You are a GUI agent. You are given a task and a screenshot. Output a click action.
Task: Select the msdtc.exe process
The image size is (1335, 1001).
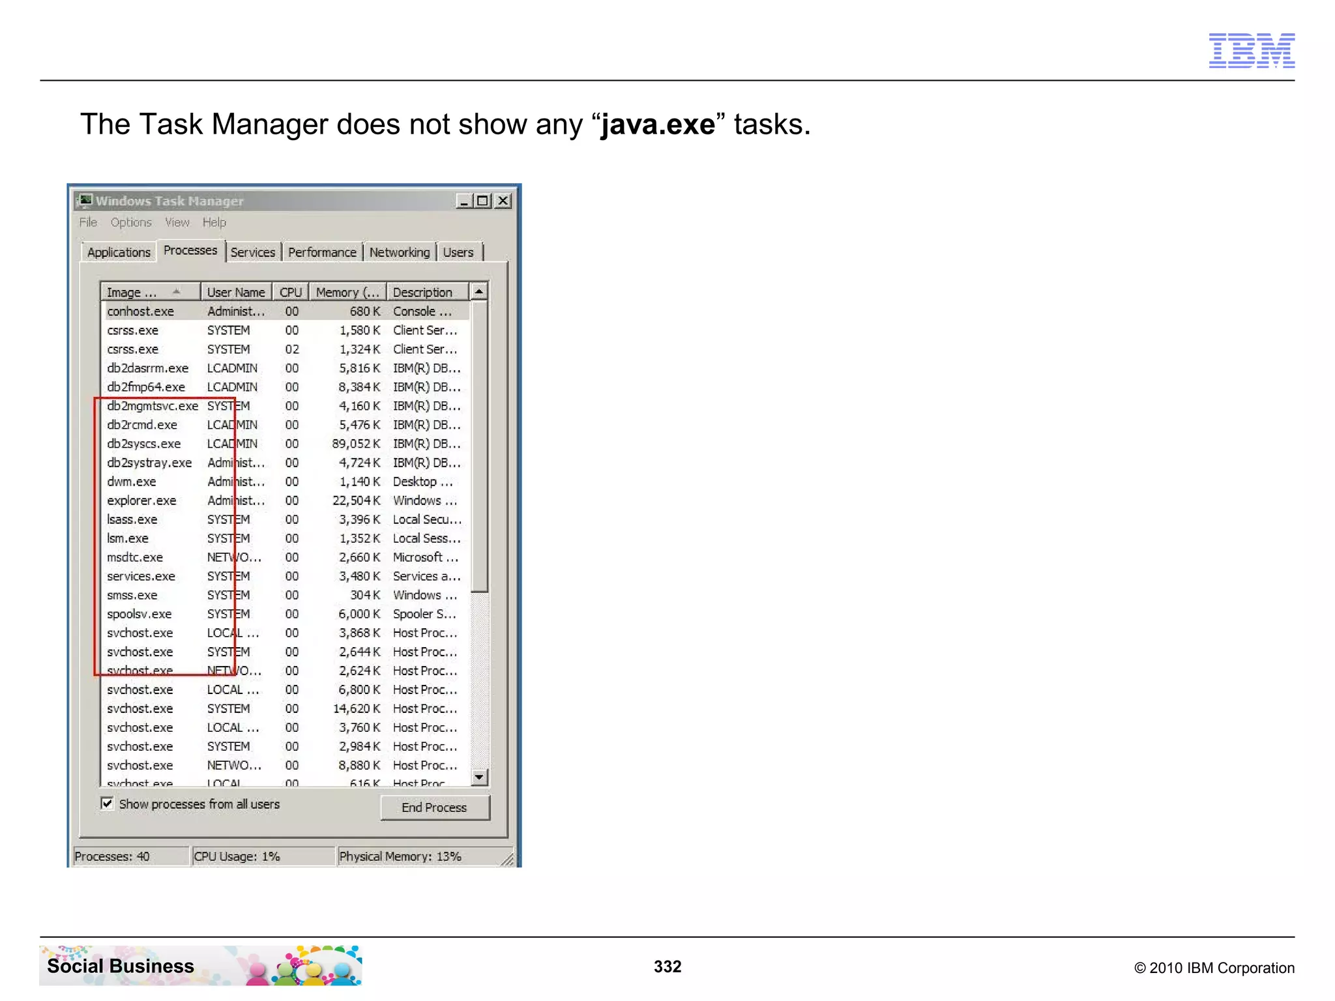click(x=286, y=557)
